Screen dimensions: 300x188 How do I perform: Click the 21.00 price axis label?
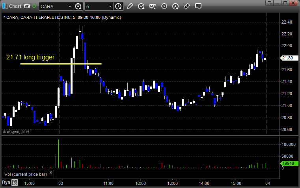click(x=287, y=105)
